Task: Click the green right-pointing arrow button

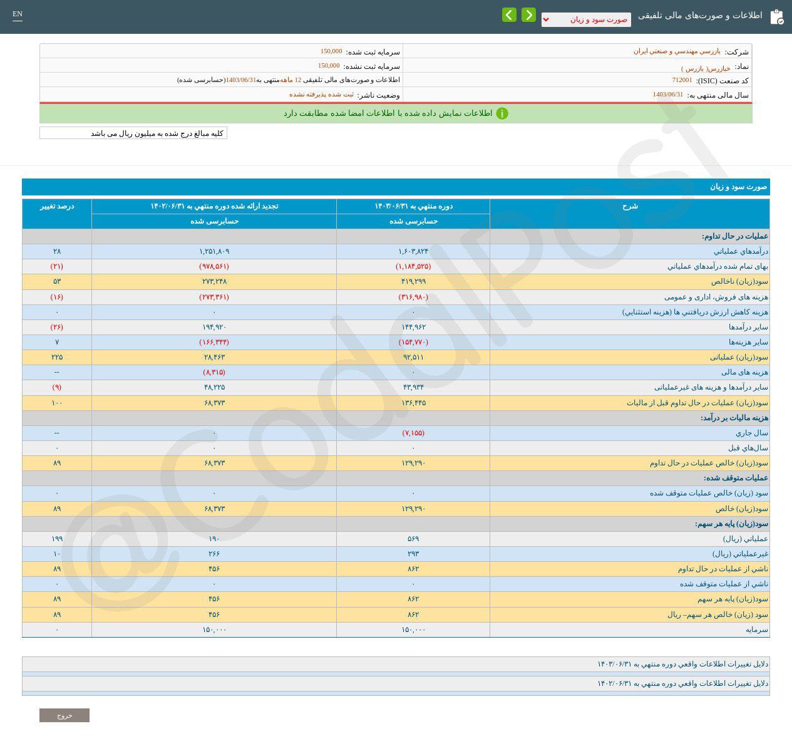Action: click(528, 15)
